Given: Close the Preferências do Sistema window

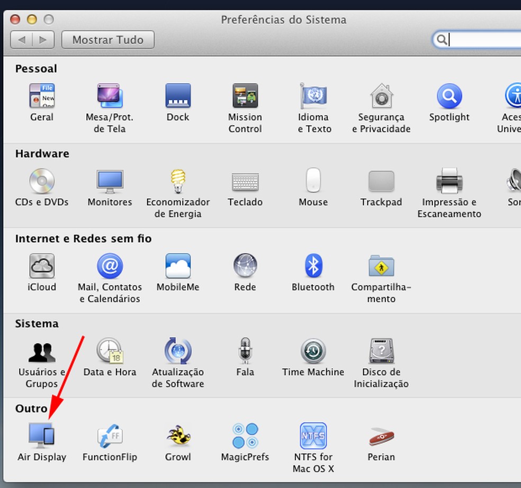Looking at the screenshot, I should click(x=15, y=20).
